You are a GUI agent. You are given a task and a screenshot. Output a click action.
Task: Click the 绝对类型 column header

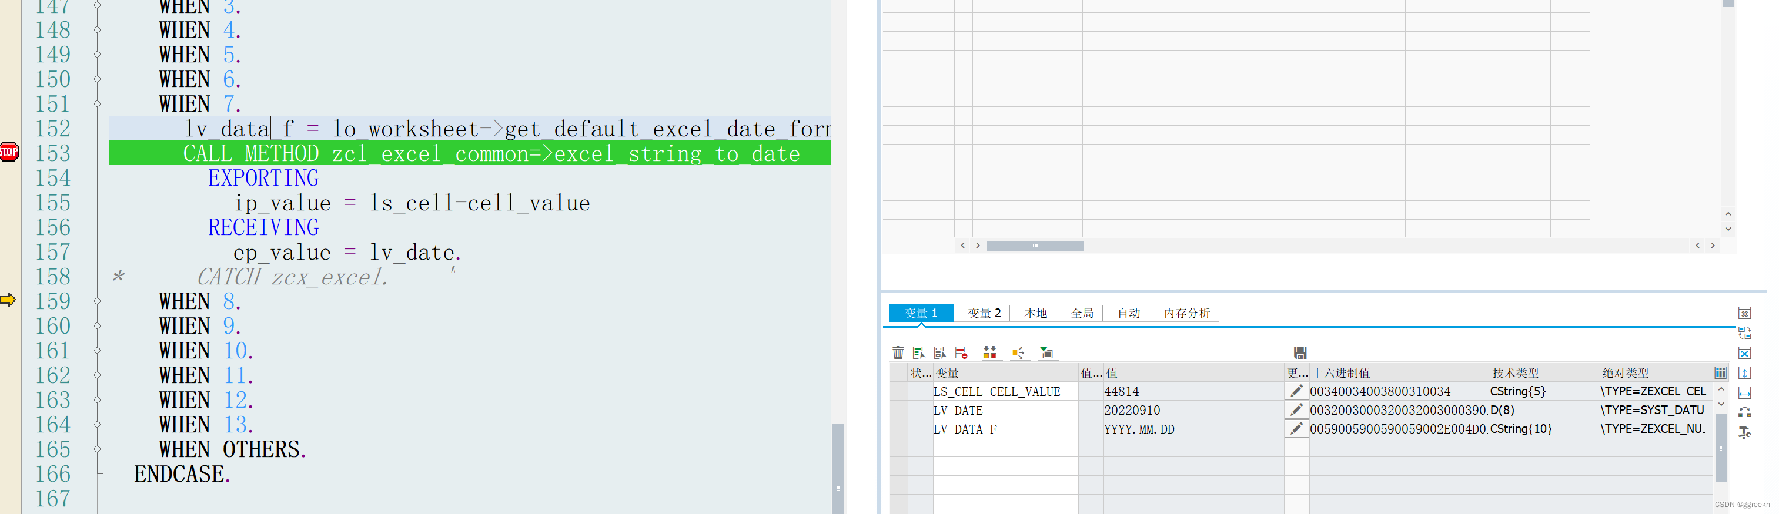[1655, 372]
